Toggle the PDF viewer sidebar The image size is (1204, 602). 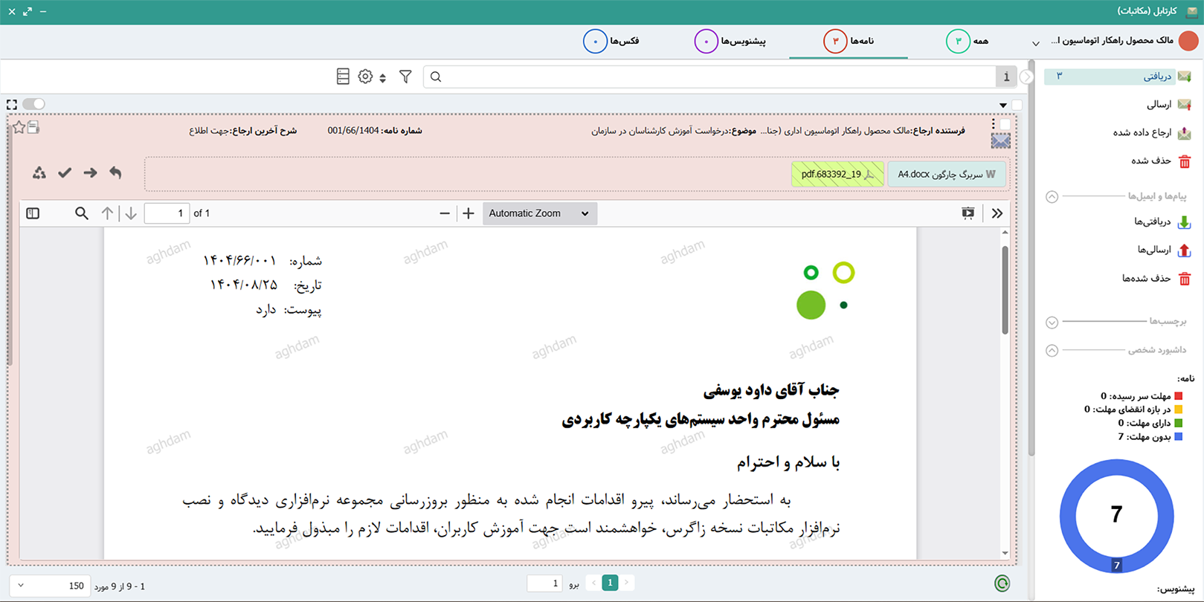[33, 213]
